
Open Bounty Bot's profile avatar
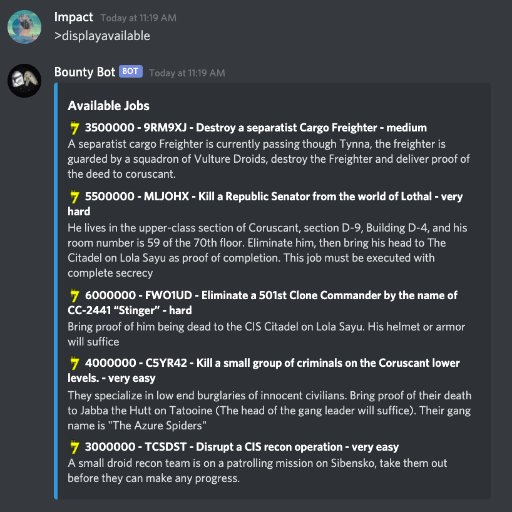pyautogui.click(x=24, y=81)
